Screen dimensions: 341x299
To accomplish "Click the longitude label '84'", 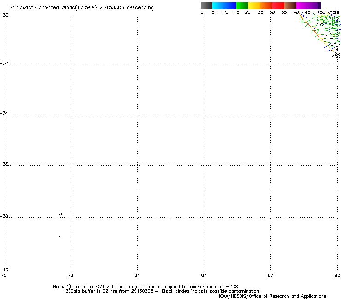I will [x=204, y=276].
